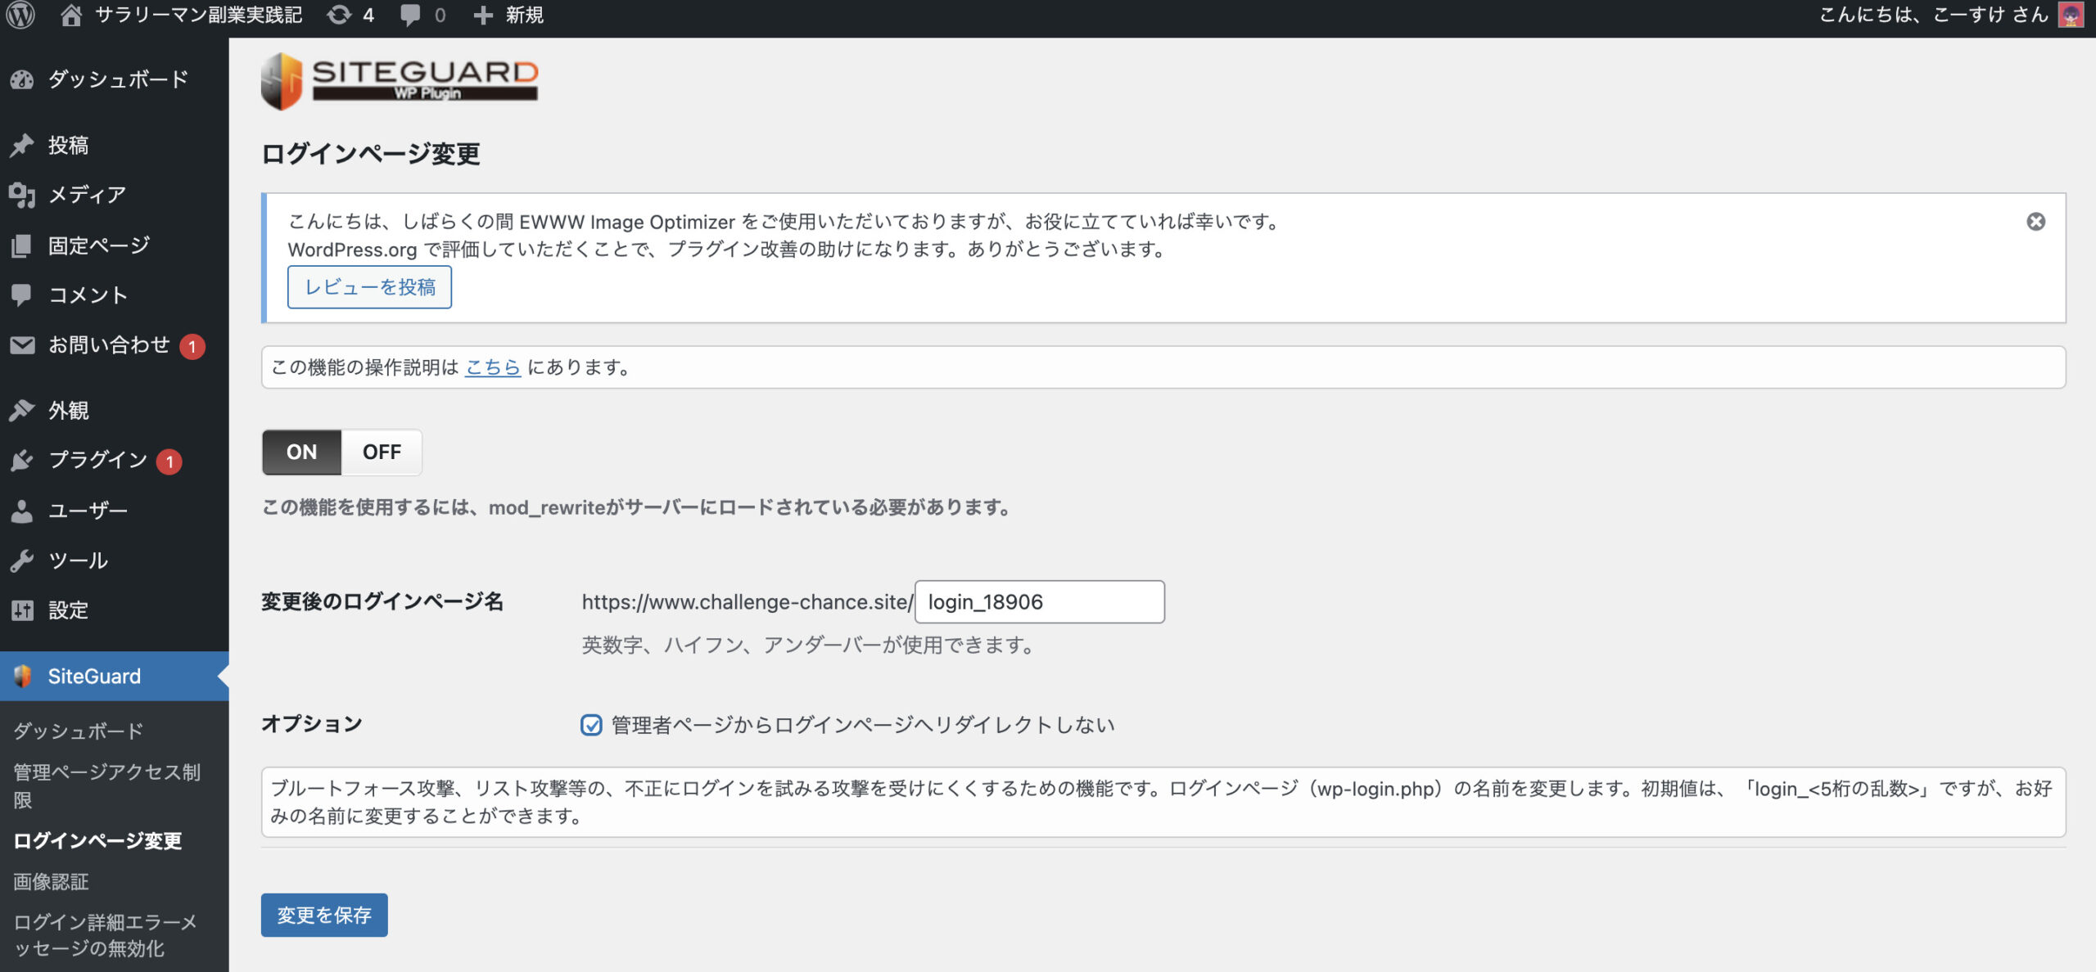Viewport: 2096px width, 972px height.
Task: Open the こちら help link
Action: [492, 367]
